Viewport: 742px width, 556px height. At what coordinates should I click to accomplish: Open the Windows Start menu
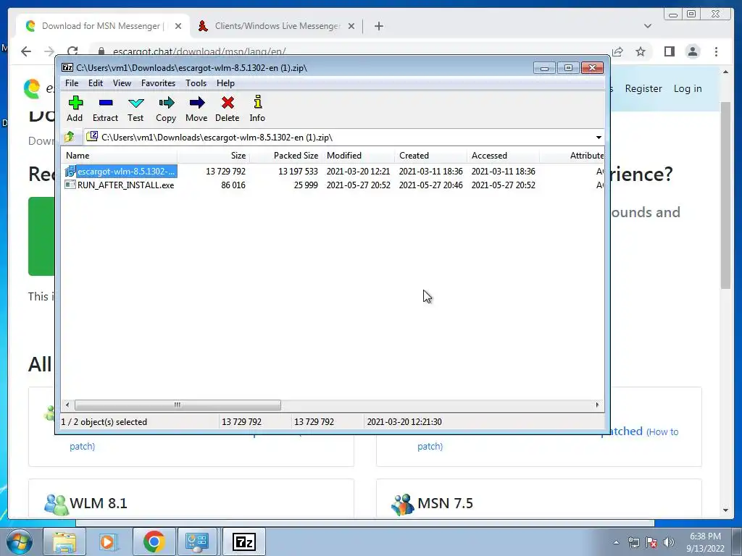click(18, 542)
